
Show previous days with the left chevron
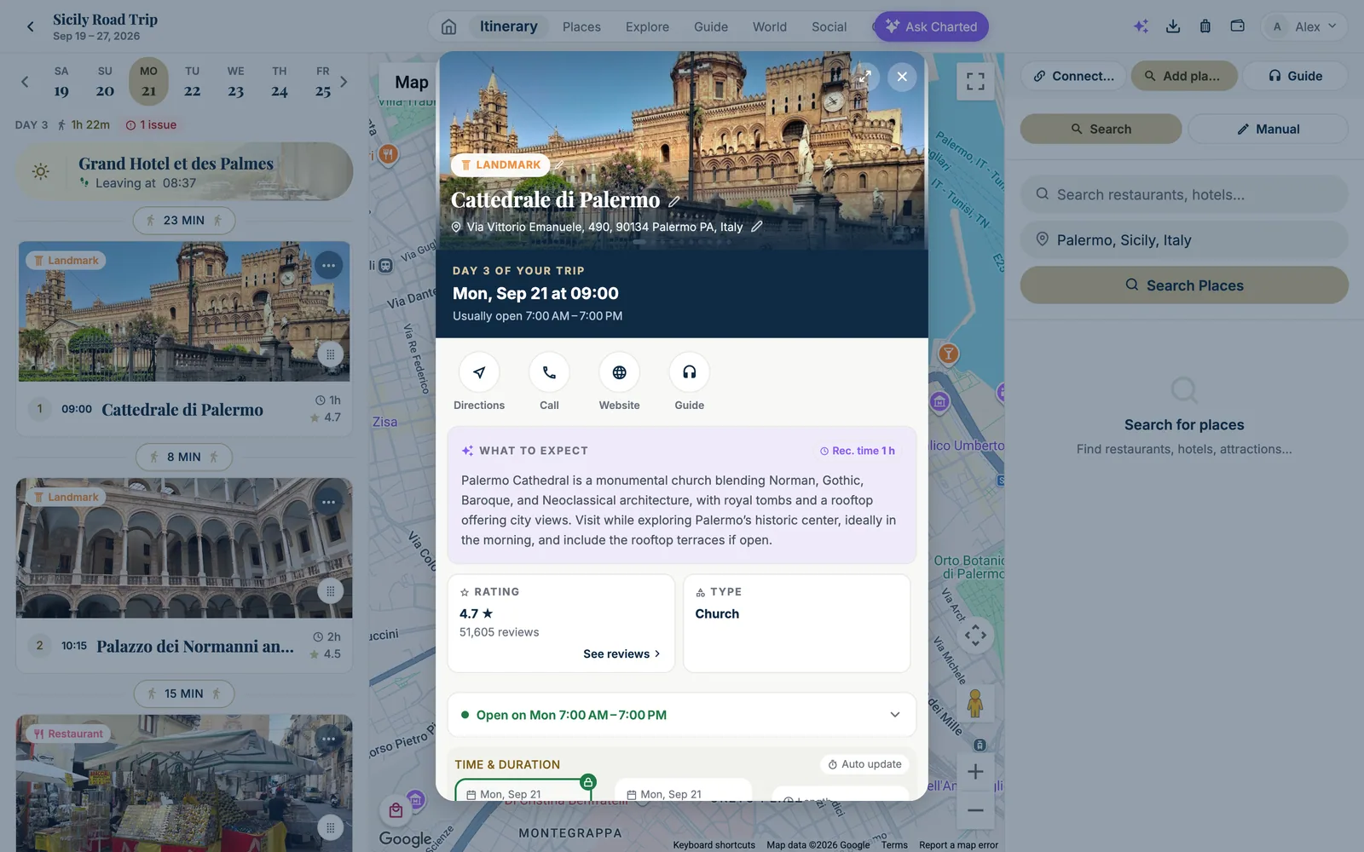click(x=25, y=82)
